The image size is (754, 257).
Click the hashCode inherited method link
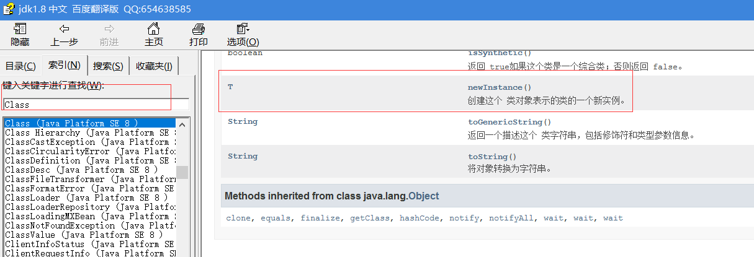click(420, 218)
